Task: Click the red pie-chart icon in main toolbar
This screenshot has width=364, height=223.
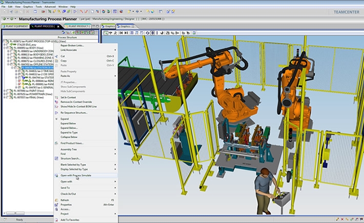Action: [121, 11]
